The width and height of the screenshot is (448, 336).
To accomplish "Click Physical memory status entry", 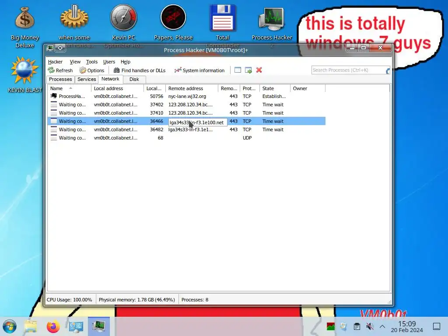I will point(136,300).
